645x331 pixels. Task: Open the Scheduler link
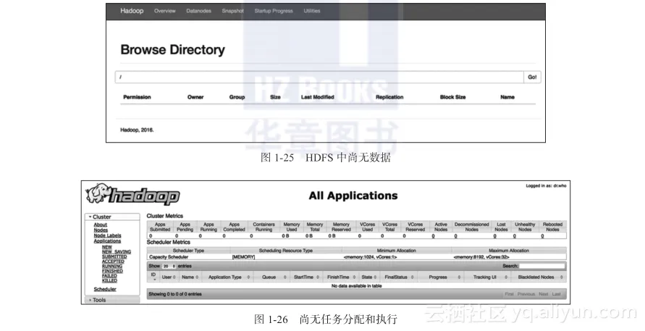click(x=105, y=290)
